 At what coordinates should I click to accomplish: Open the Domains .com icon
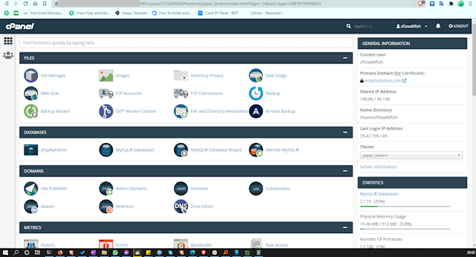tap(181, 189)
